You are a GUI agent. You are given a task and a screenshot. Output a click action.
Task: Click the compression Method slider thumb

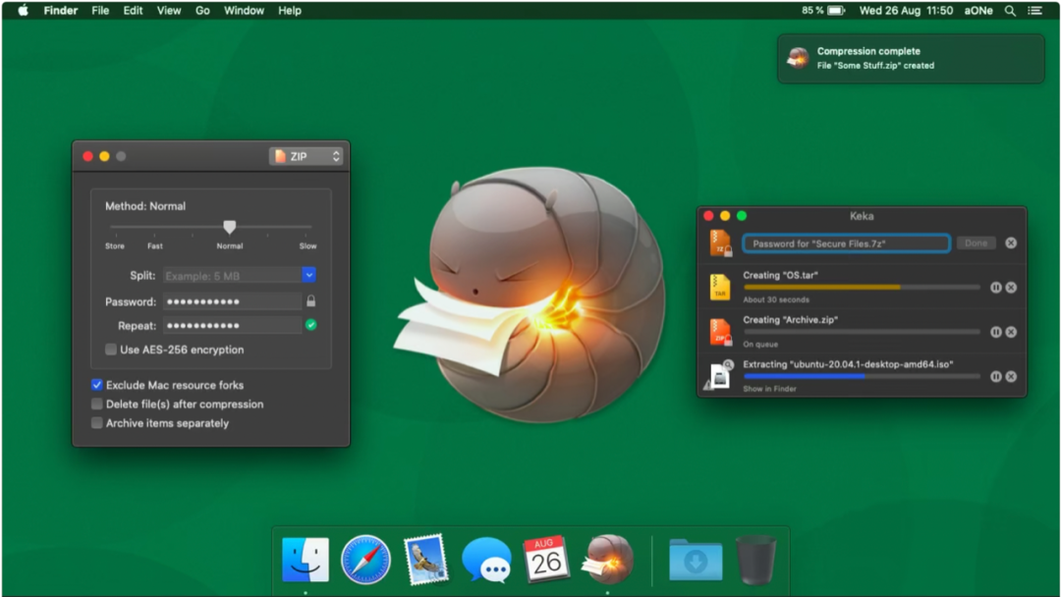coord(229,227)
